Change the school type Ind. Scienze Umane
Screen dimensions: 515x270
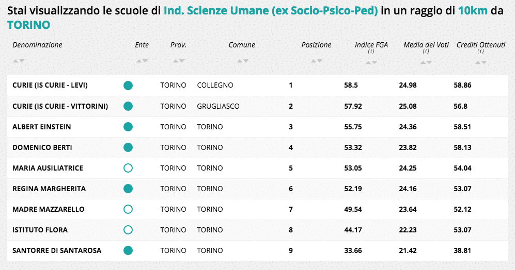[271, 11]
